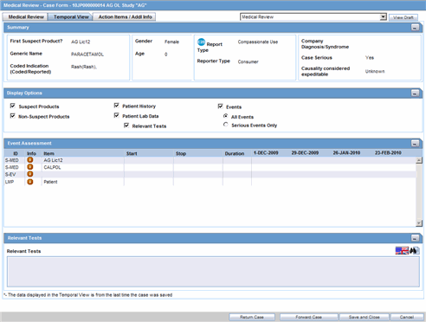The height and width of the screenshot is (322, 426).
Task: Collapse the Relevant Tests section
Action: coord(415,238)
